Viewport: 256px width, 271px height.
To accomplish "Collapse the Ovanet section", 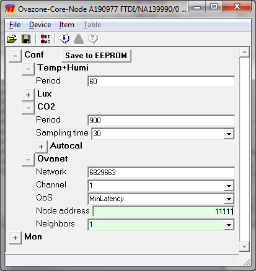I will point(28,160).
